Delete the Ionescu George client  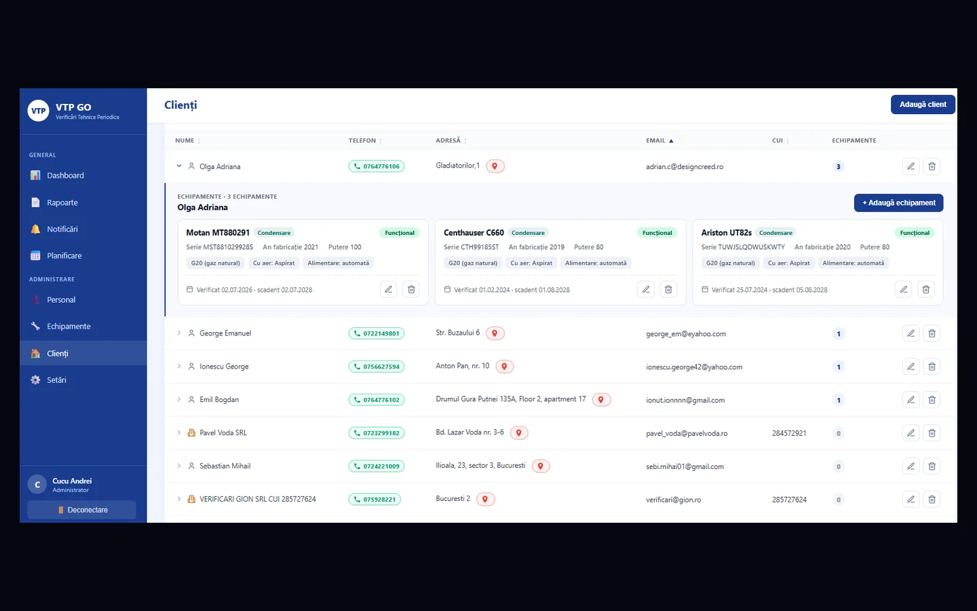(932, 367)
